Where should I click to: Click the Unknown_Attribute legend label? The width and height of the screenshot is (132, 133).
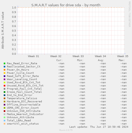[x=20, y=117]
